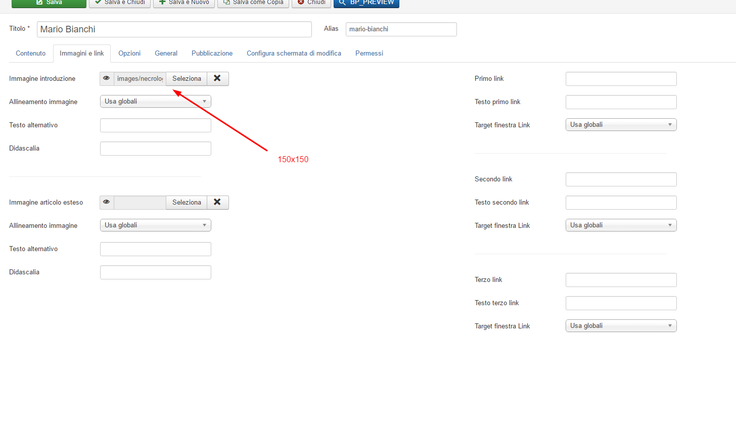Preview the Immagine articolo esteso eye icon
Viewport: 736px width, 432px height.
107,202
